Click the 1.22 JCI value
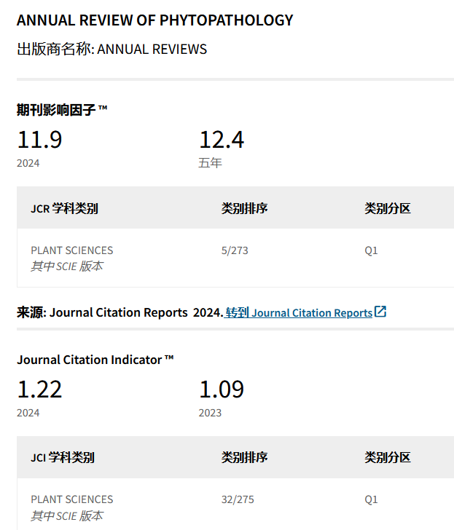The height and width of the screenshot is (530, 454). [39, 389]
